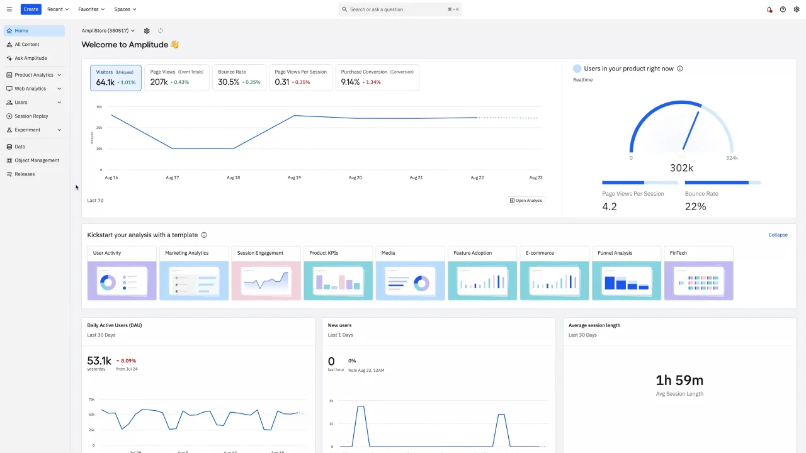Open the AmpliStore project dropdown

point(107,30)
